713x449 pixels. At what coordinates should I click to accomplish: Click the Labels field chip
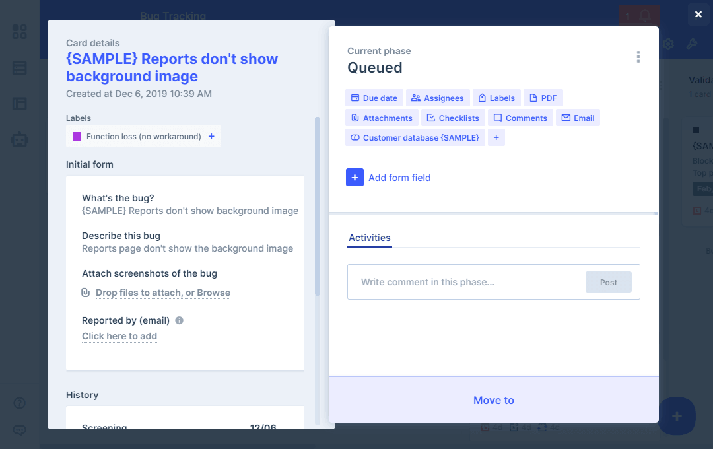pos(496,98)
